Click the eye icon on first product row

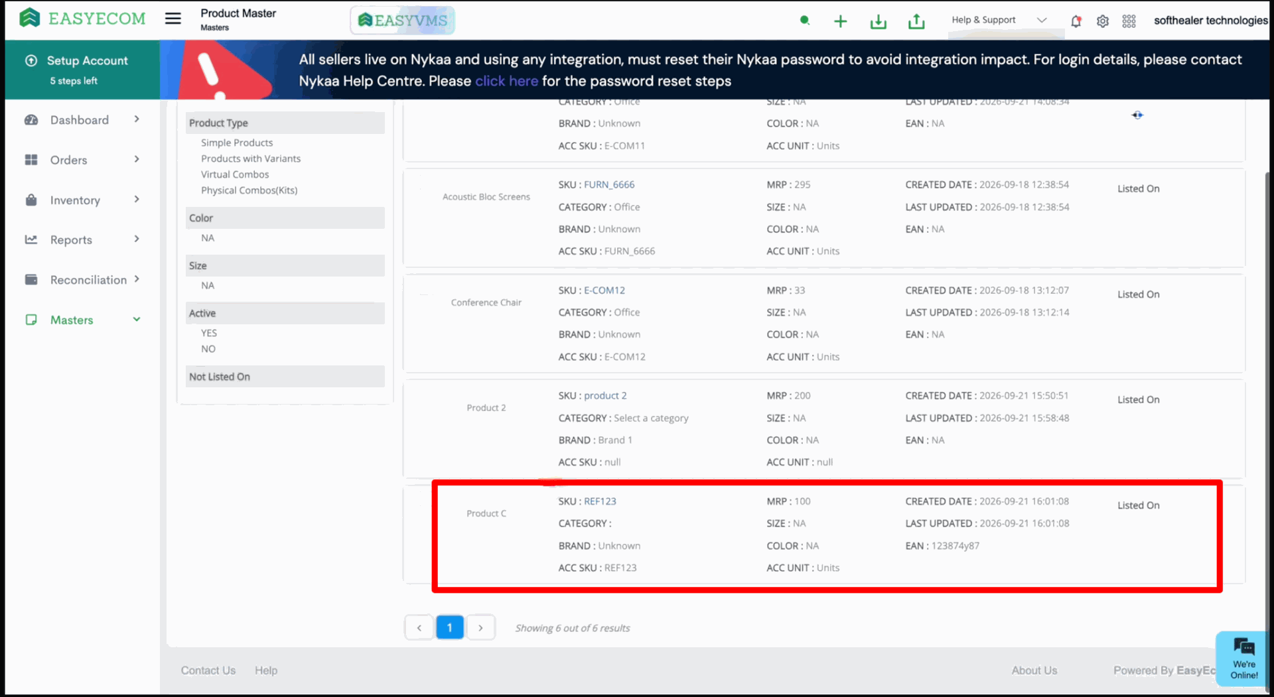(x=1137, y=115)
